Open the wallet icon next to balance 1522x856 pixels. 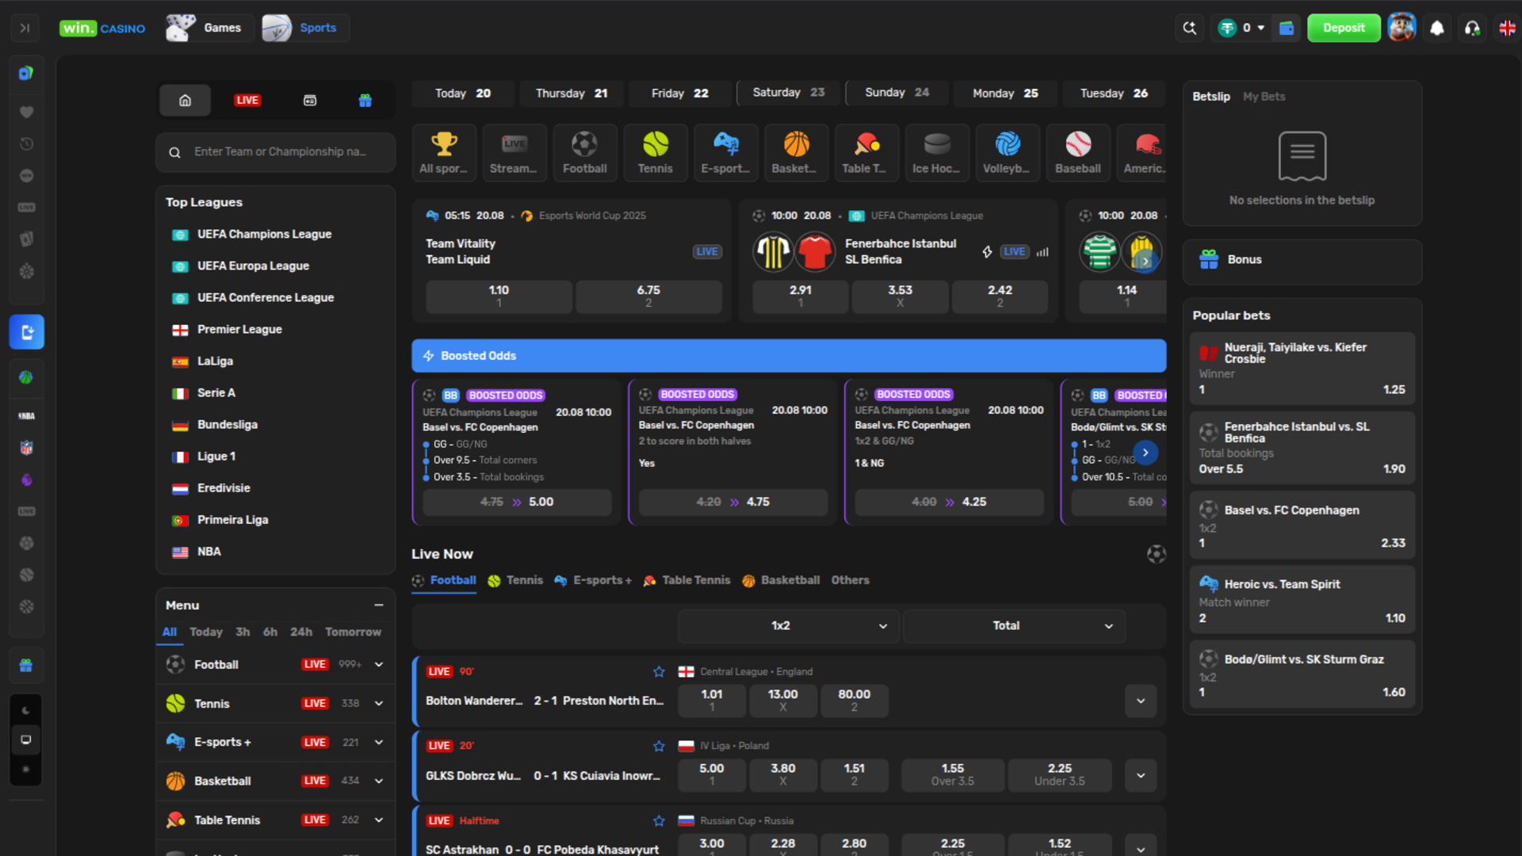point(1287,28)
